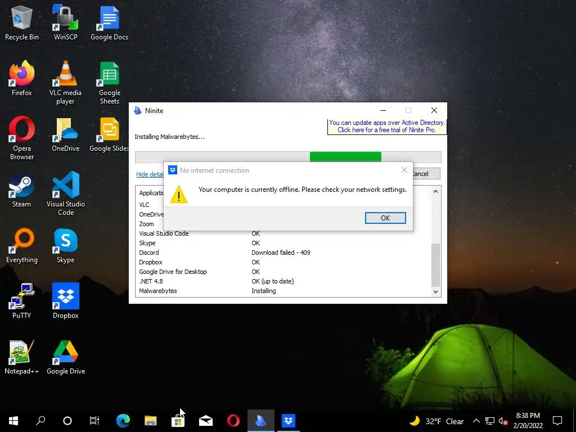576x432 pixels.
Task: Click the Ninite installation progress bar
Action: 288,157
